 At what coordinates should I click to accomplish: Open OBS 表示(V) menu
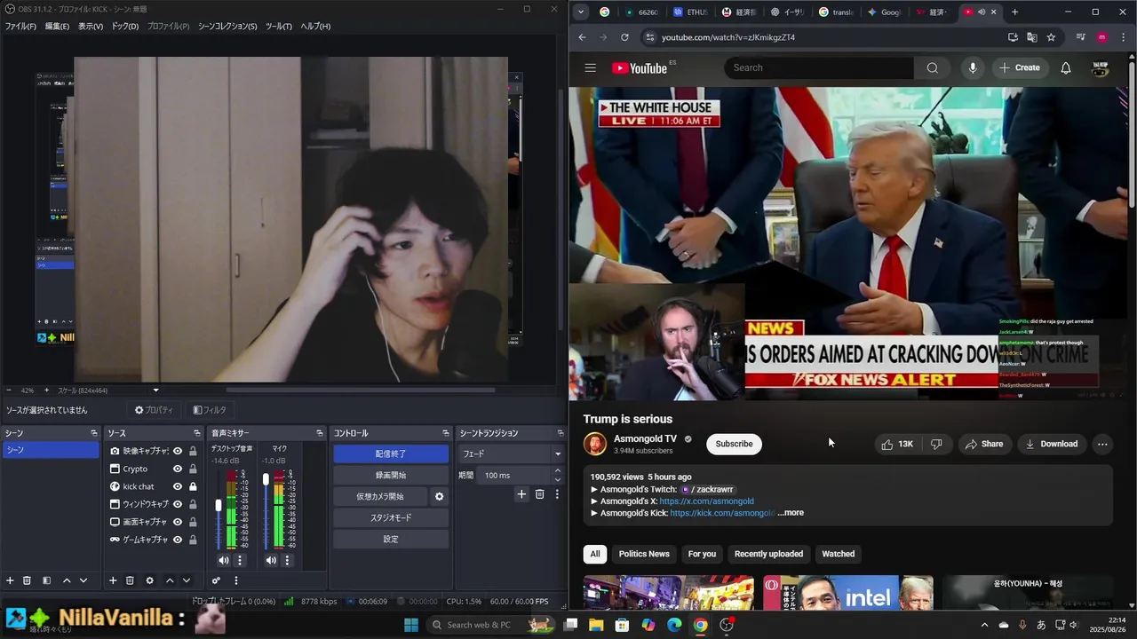91,27
